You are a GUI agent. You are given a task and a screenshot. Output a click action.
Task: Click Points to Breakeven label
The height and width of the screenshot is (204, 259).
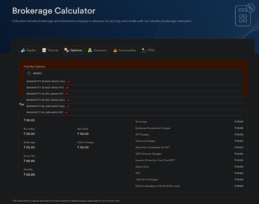[157, 186]
